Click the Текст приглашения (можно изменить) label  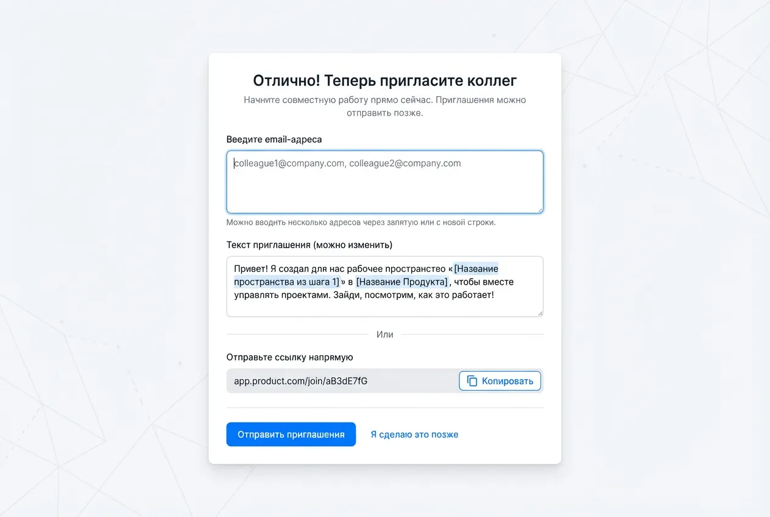[309, 245]
